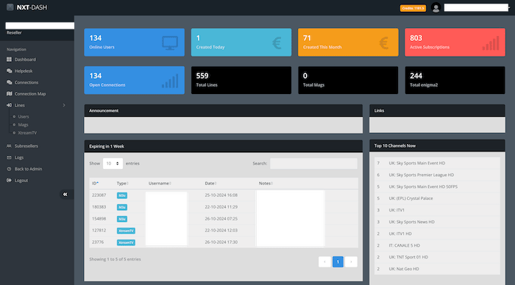
Task: Sort table by Type column
Action: tap(123, 184)
